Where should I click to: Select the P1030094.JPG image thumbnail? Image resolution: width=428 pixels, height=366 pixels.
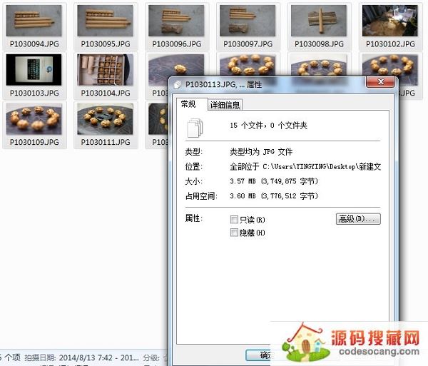tap(34, 21)
